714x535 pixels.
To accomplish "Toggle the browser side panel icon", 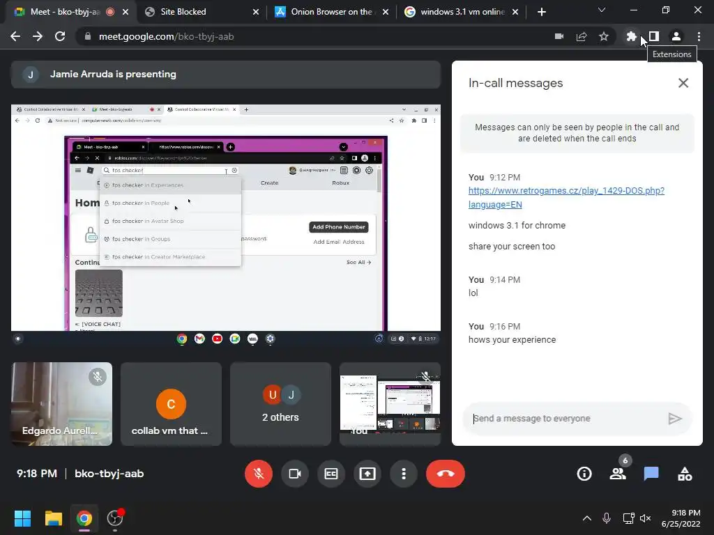I will point(654,36).
